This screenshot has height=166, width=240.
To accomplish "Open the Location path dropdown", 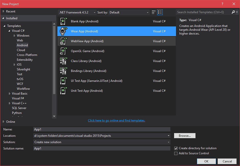I will (x=168, y=136).
